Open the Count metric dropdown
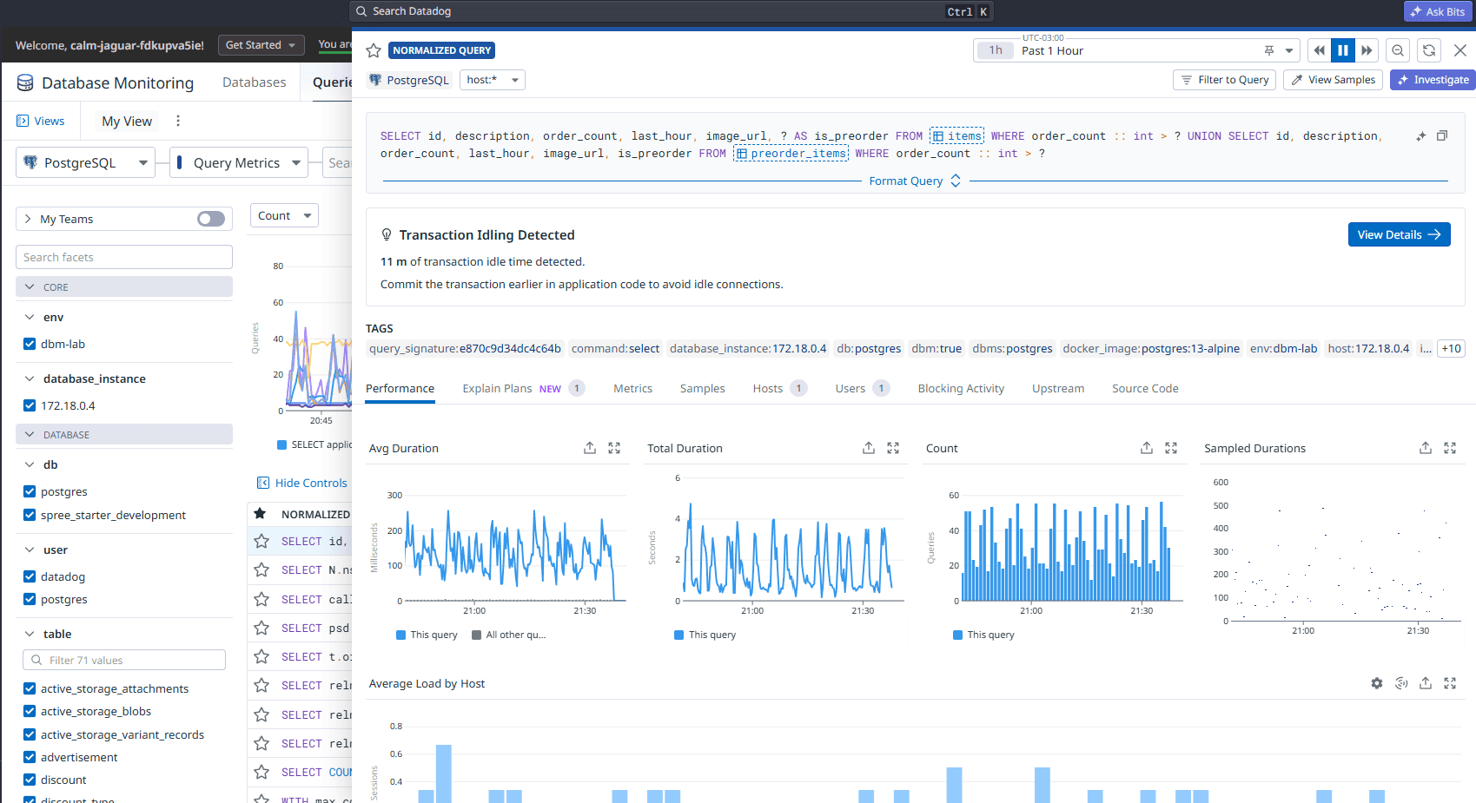 (284, 215)
